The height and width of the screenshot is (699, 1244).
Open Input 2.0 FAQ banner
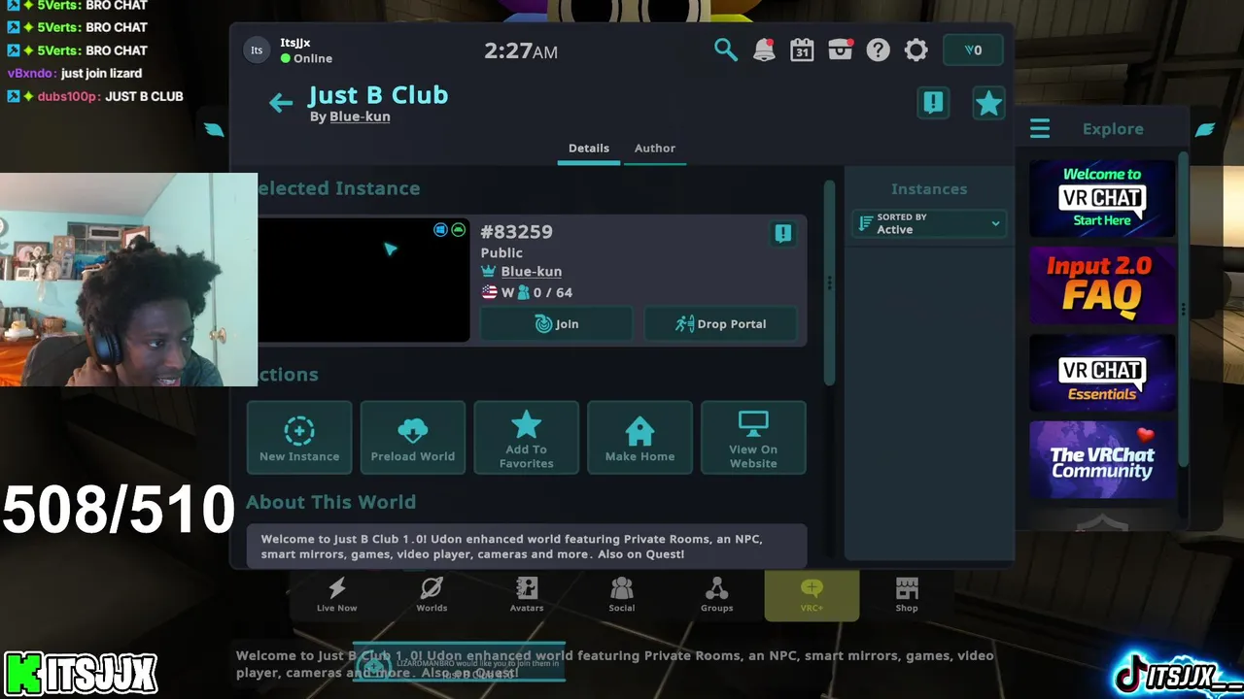(x=1102, y=286)
